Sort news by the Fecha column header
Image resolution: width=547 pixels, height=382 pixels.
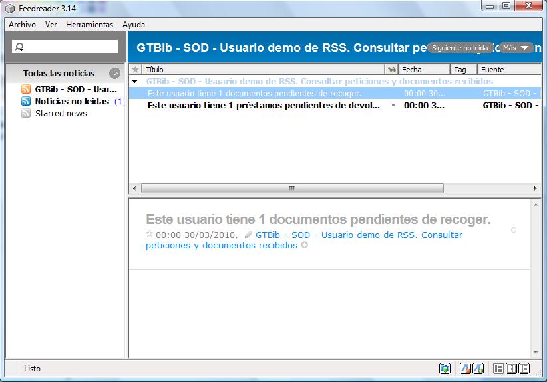[x=424, y=70]
